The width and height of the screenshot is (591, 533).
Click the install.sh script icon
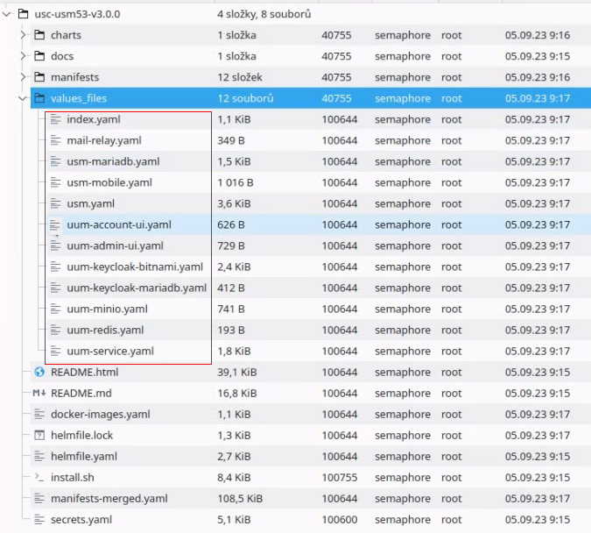point(39,478)
